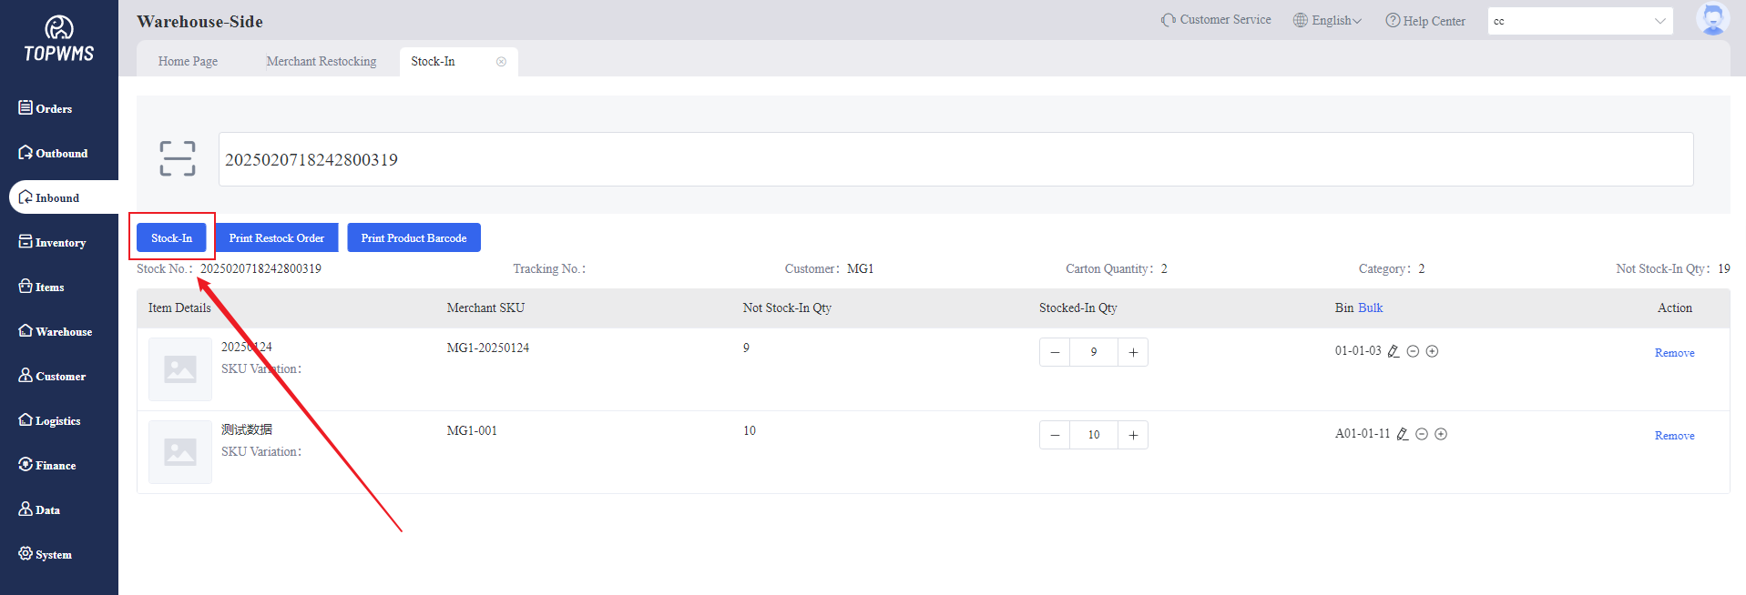
Task: Remove the MG1-001 item row
Action: (1674, 436)
